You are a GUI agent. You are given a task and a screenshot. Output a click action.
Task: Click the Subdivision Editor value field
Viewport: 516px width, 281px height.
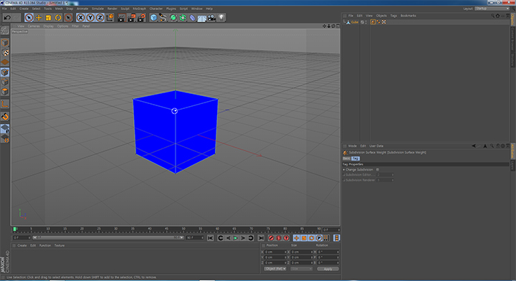(x=385, y=175)
